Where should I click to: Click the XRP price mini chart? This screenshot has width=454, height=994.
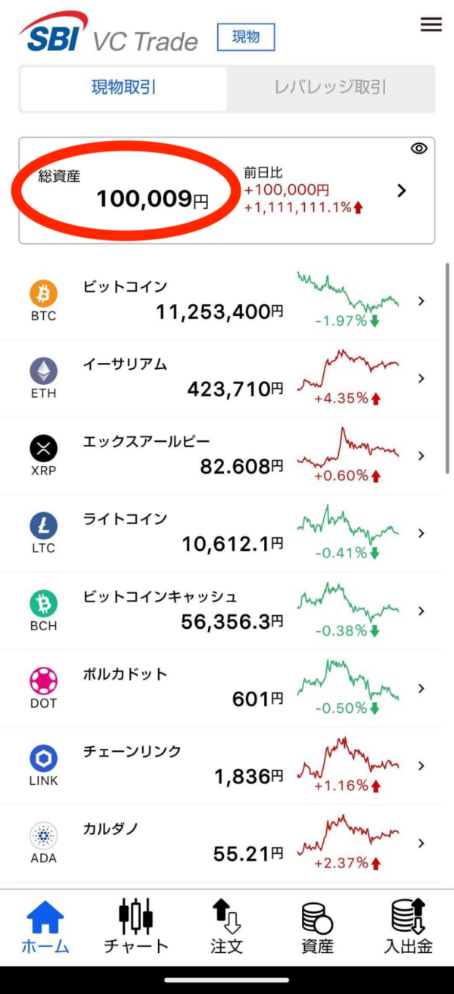(347, 449)
